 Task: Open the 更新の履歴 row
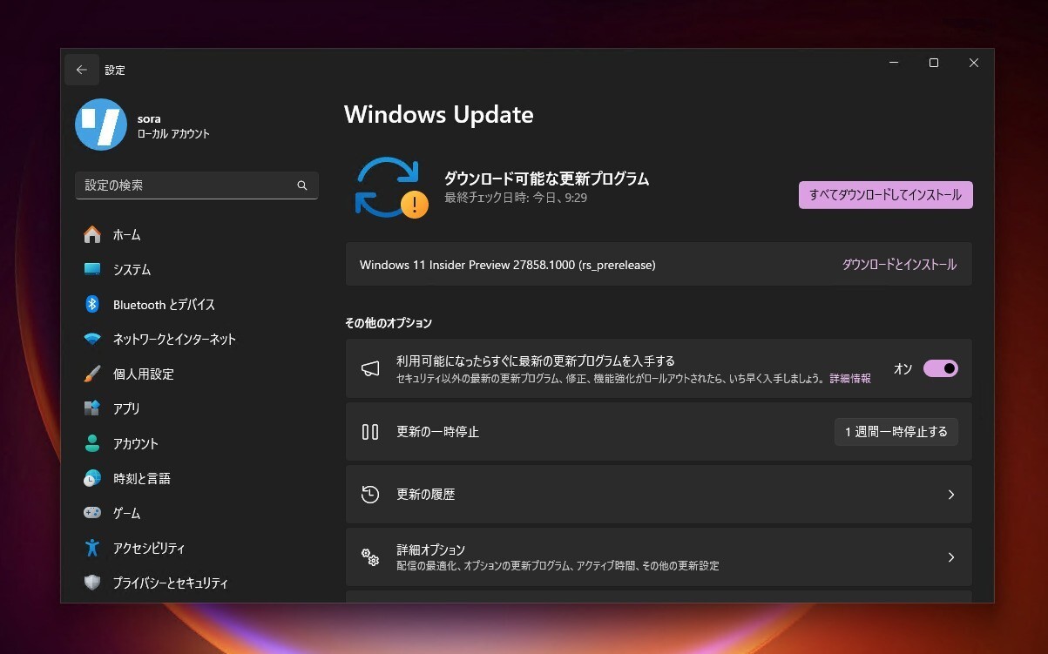[659, 495]
